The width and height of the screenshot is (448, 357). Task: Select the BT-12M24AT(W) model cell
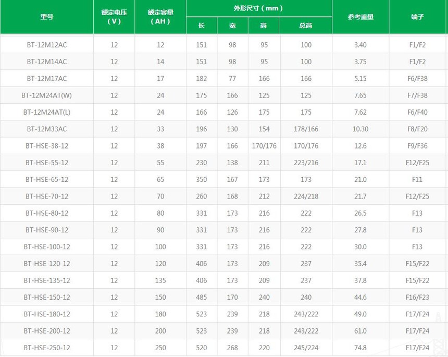(47, 95)
